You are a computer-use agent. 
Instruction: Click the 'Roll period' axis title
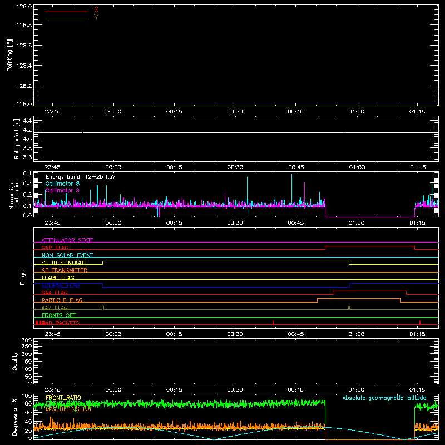17,139
